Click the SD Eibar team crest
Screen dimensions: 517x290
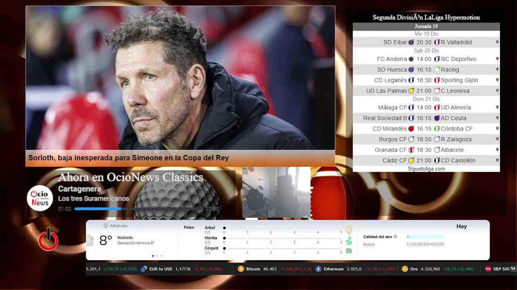coord(411,42)
